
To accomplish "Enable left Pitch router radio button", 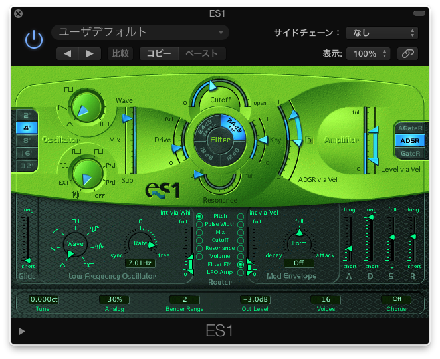I will coord(199,217).
